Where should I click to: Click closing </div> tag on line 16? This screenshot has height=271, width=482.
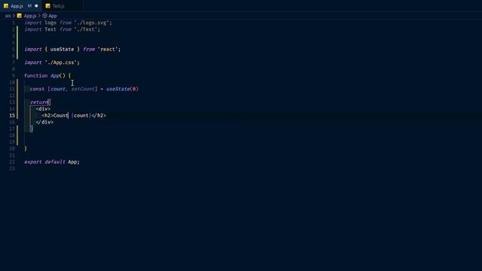[44, 122]
